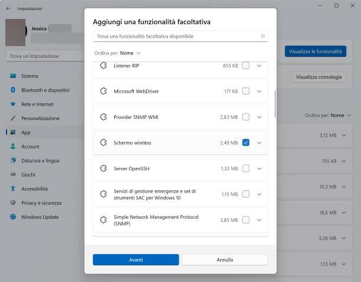Uncheck the Schermo wireless checkbox

pos(246,142)
